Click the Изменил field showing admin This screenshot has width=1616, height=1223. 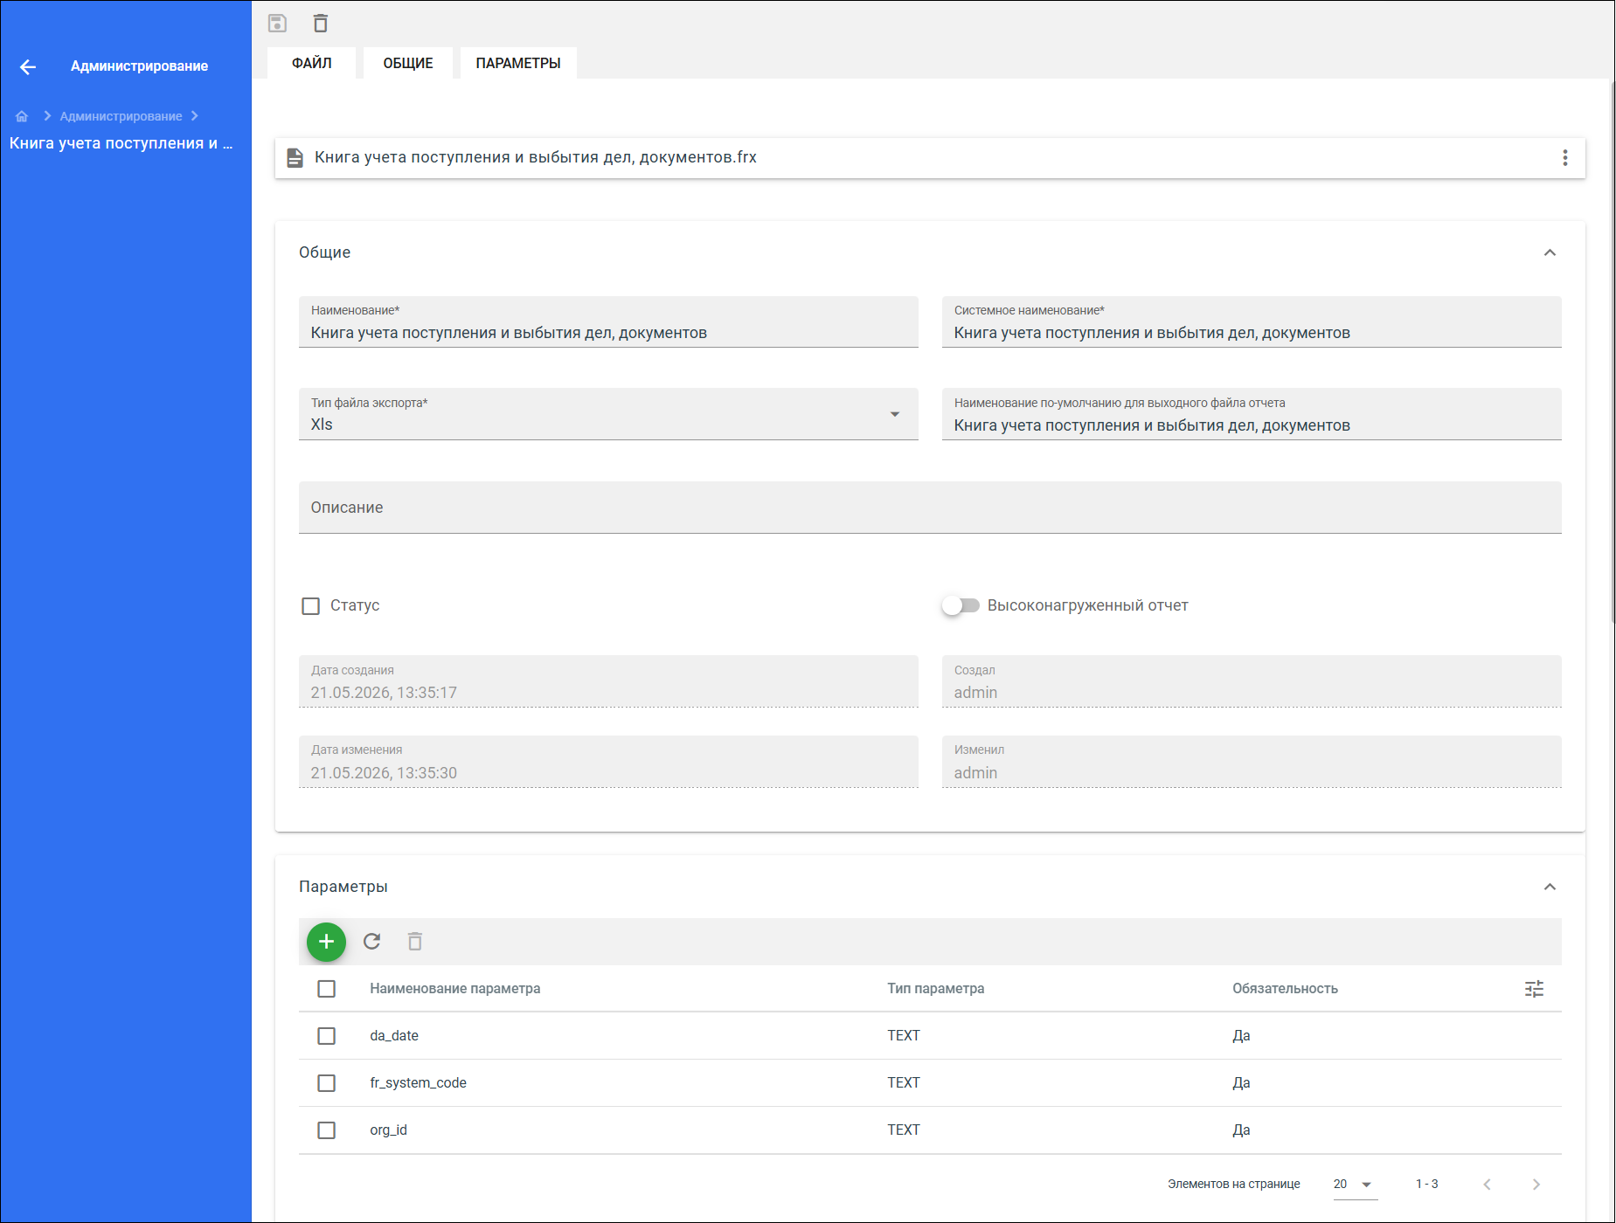point(1252,762)
